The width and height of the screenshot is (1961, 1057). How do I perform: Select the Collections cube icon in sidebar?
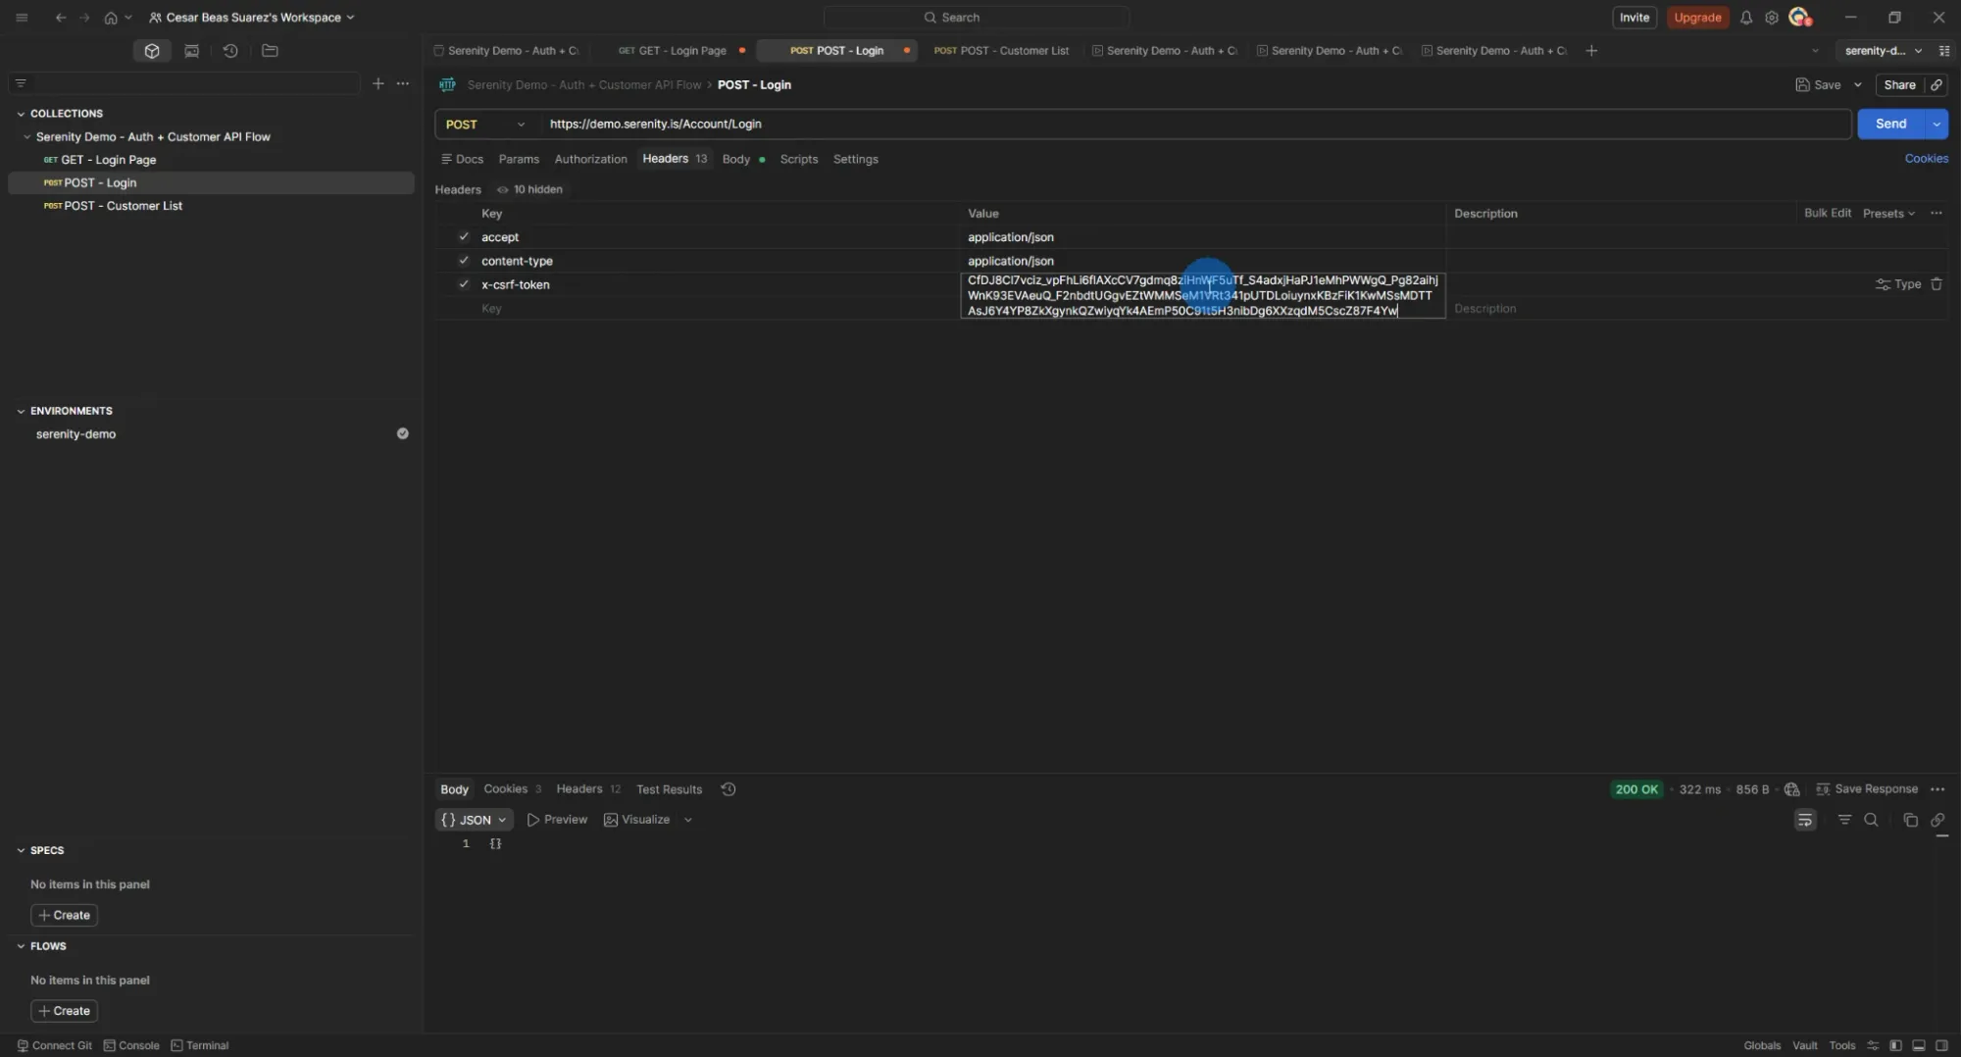(152, 50)
